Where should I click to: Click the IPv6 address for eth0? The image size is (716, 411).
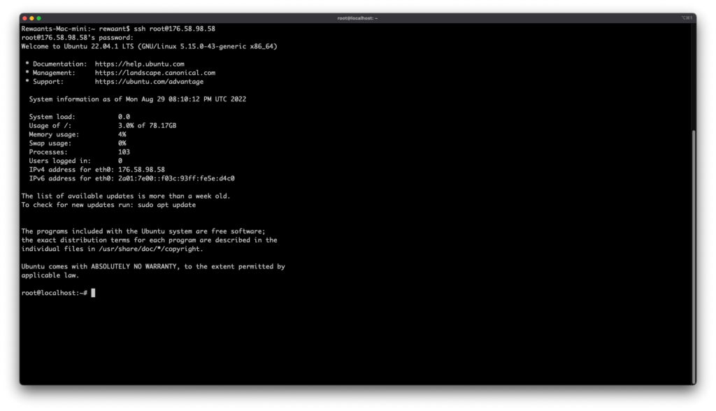click(176, 178)
